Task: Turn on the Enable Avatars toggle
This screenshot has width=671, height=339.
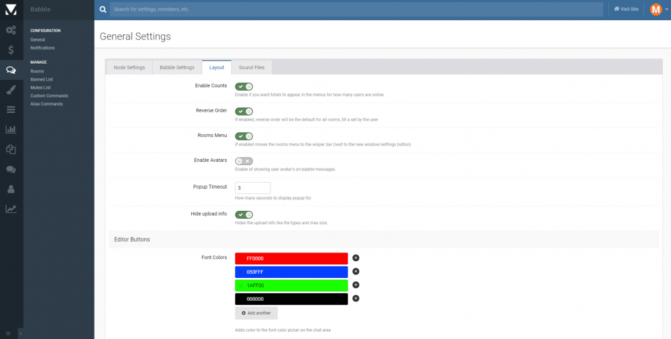Action: [x=244, y=161]
